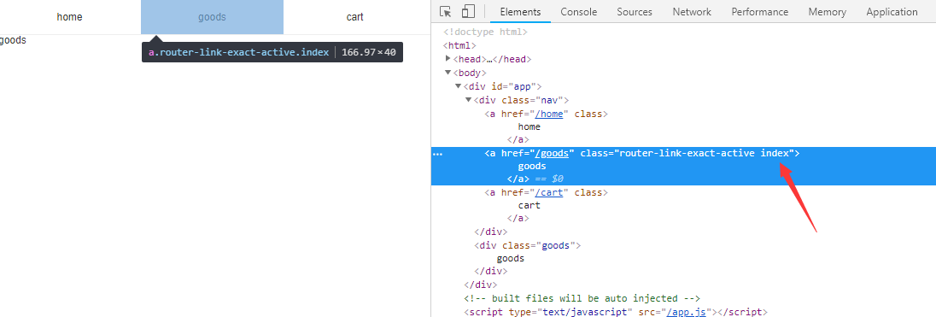Viewport: 936px width, 317px height.
Task: Click the "cart" text node in DOM
Action: [529, 205]
